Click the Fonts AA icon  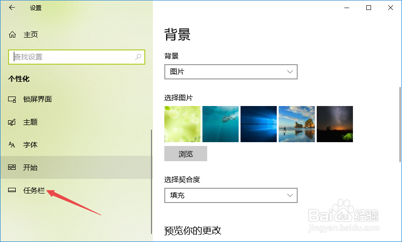(x=12, y=145)
